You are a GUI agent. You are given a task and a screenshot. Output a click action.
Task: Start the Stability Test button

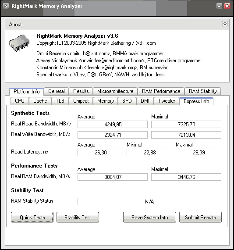tap(78, 217)
